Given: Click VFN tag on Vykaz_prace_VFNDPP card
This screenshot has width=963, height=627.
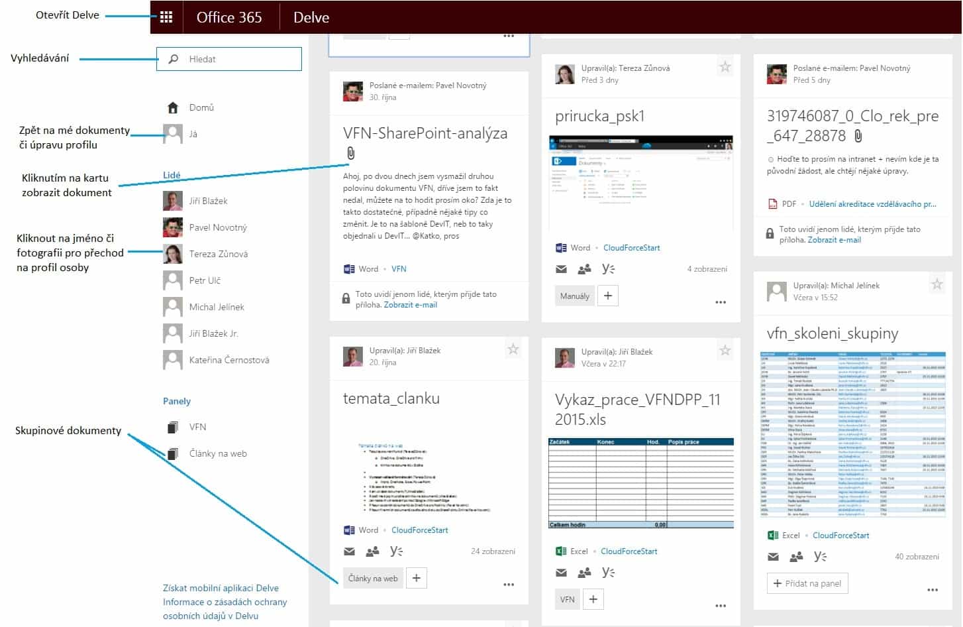Looking at the screenshot, I should click(x=568, y=599).
